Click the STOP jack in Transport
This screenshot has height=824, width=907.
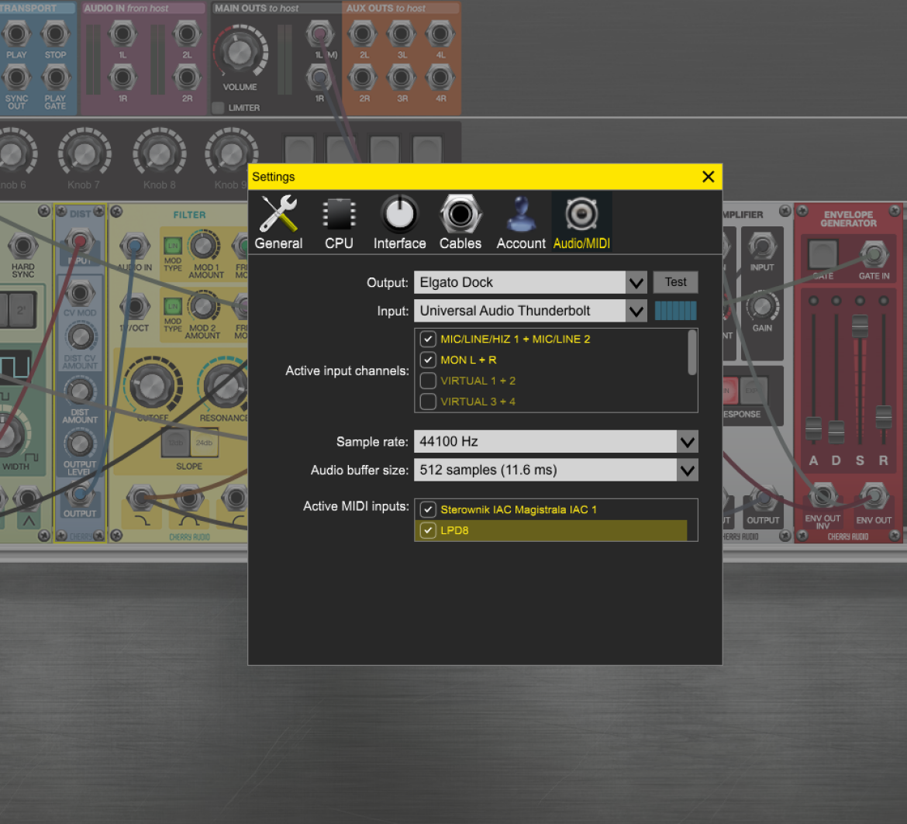[x=56, y=34]
